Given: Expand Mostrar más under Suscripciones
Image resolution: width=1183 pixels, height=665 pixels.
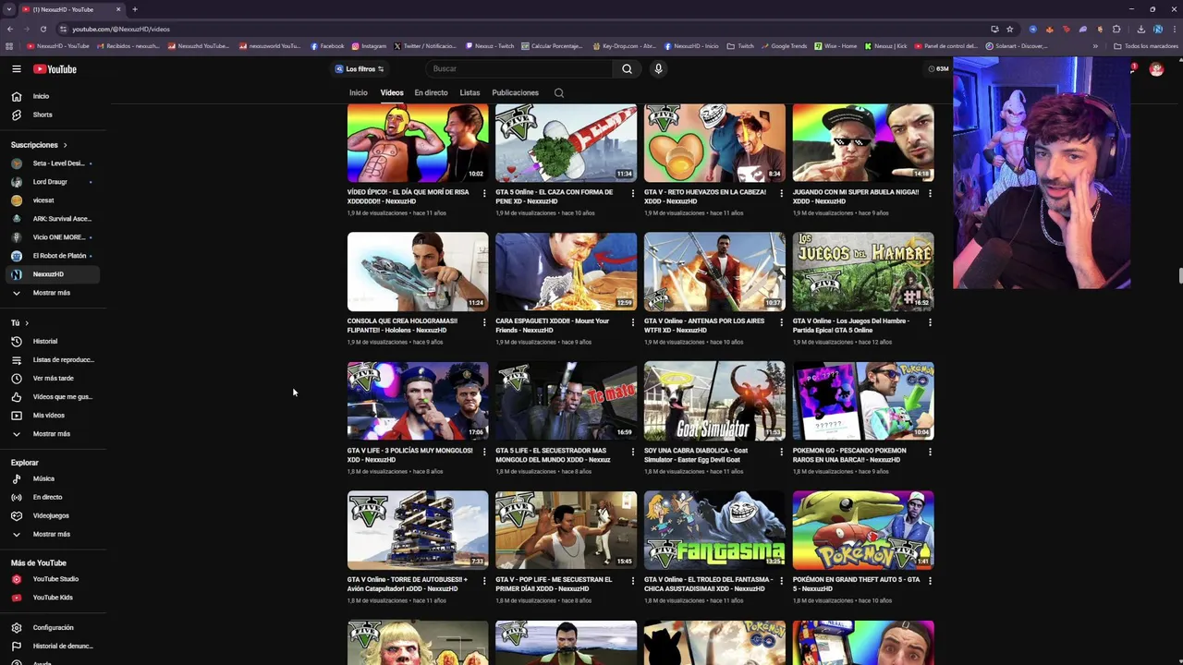Looking at the screenshot, I should (53, 293).
